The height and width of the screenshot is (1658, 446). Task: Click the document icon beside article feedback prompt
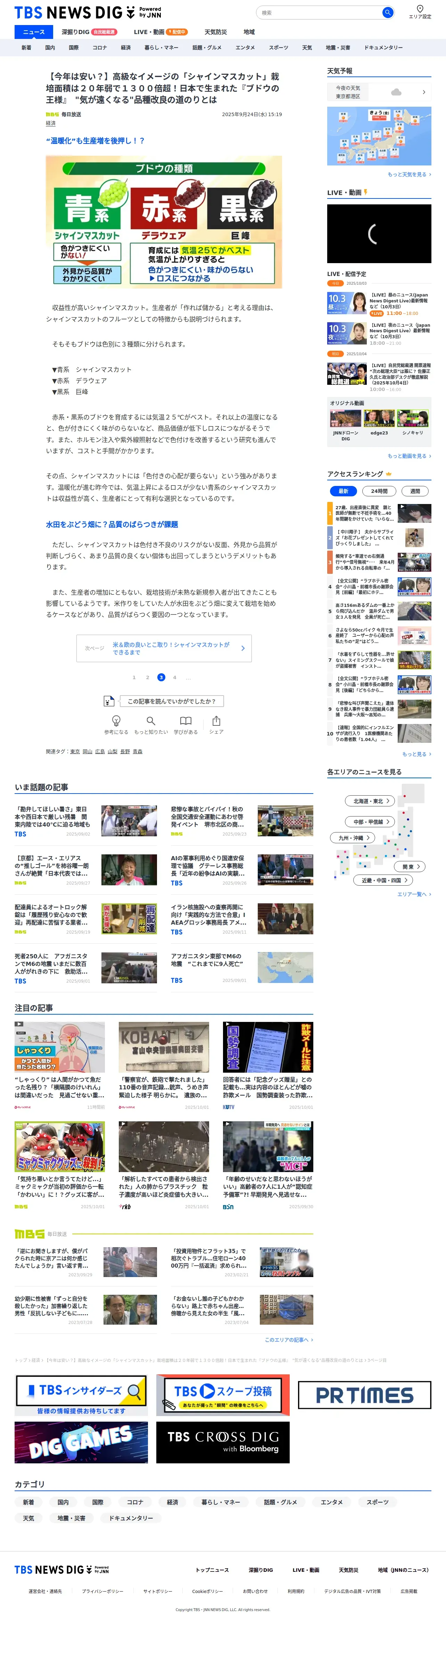click(109, 701)
